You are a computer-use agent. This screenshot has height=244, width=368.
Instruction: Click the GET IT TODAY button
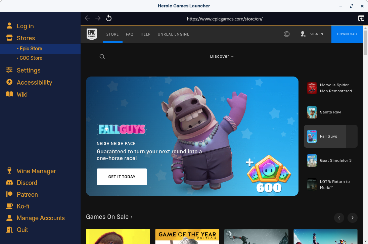click(x=122, y=177)
